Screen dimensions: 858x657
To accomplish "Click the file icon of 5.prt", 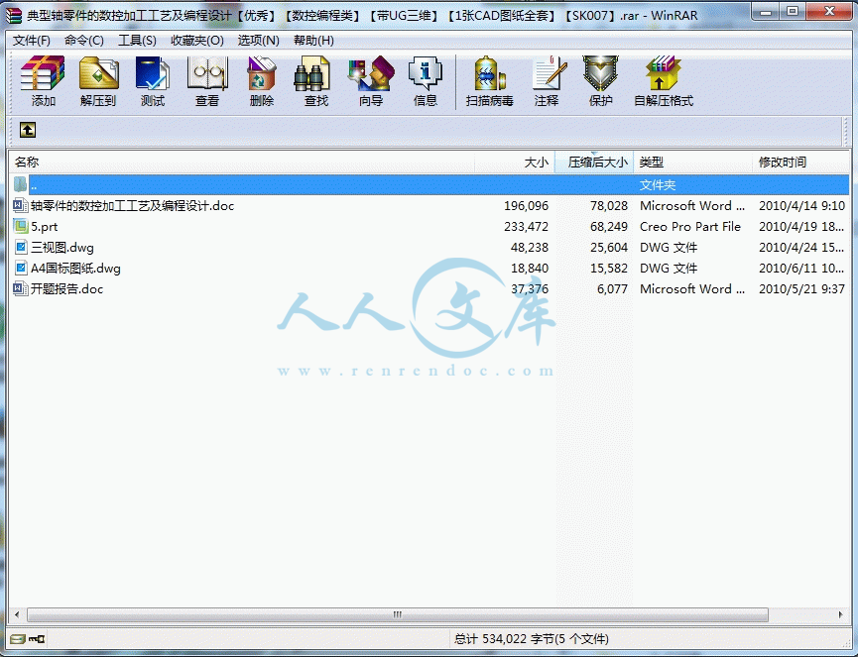I will pyautogui.click(x=20, y=226).
